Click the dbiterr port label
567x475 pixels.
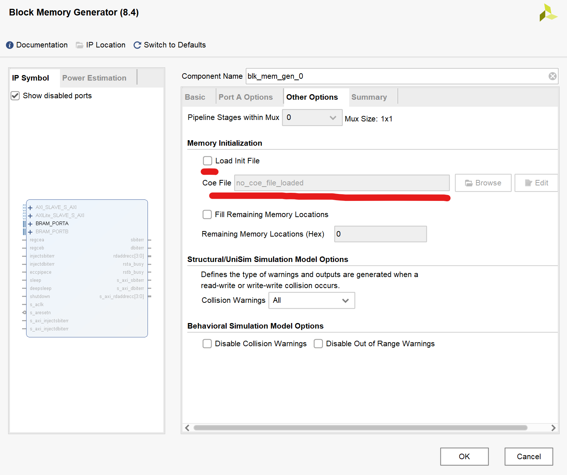point(137,248)
